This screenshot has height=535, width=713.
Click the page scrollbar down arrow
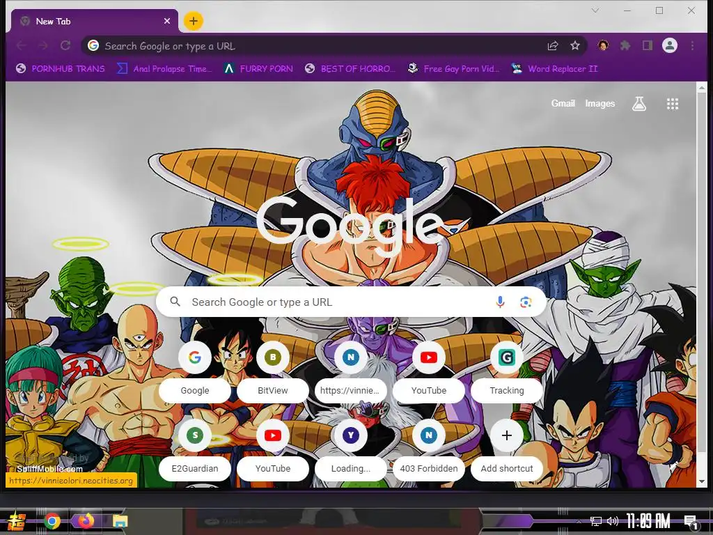pyautogui.click(x=702, y=481)
